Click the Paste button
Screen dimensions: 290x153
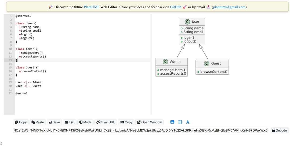pyautogui.click(x=38, y=122)
